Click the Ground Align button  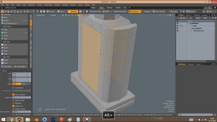(20, 67)
